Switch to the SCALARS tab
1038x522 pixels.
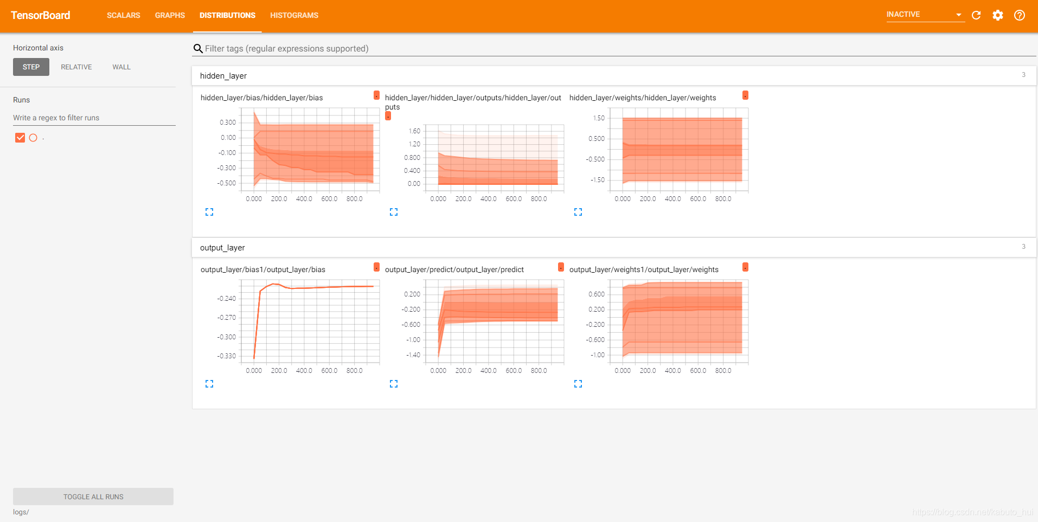[123, 16]
